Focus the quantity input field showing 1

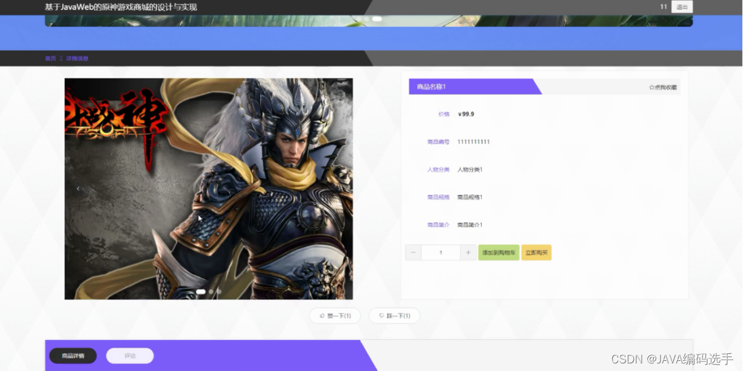441,253
